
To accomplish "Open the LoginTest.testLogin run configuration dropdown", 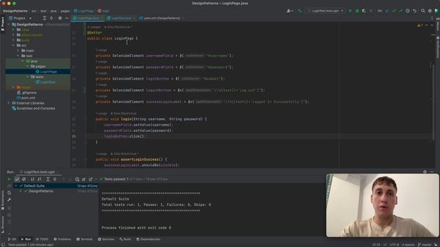I will point(325,11).
